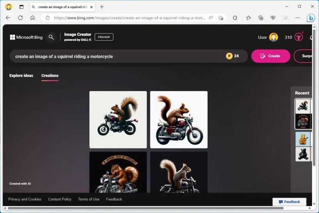Click the Surprise Me button
Screen dimensions: 319x213
pyautogui.click(x=303, y=56)
